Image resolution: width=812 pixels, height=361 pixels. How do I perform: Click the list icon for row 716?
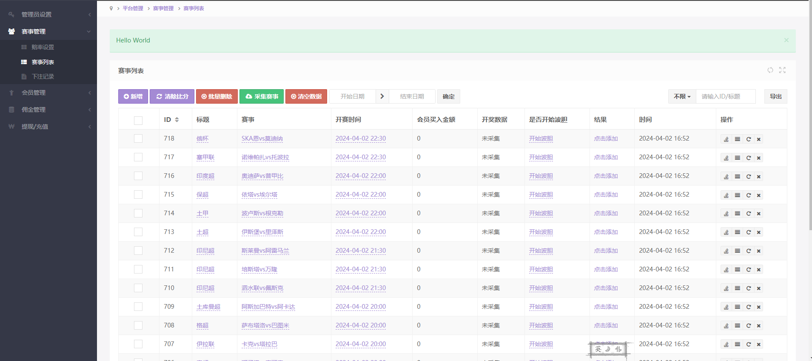738,177
